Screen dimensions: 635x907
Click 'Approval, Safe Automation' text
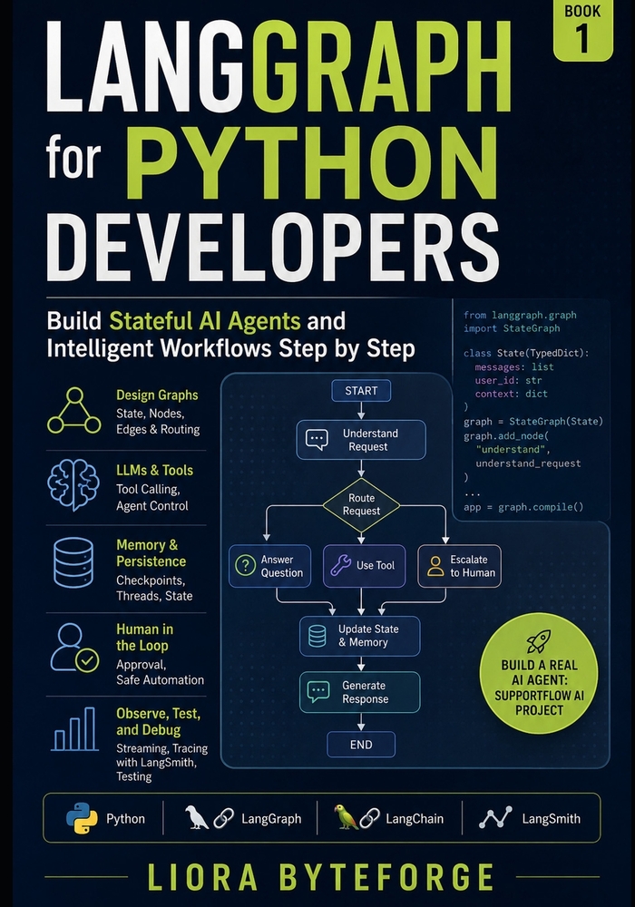pos(160,671)
